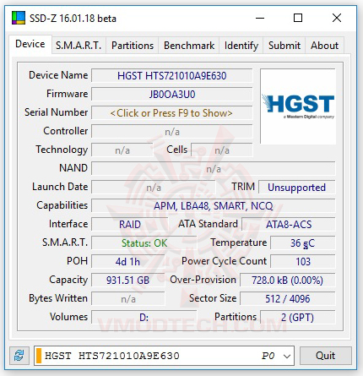
Task: Minimize the SSD-Z window
Action: (260, 19)
